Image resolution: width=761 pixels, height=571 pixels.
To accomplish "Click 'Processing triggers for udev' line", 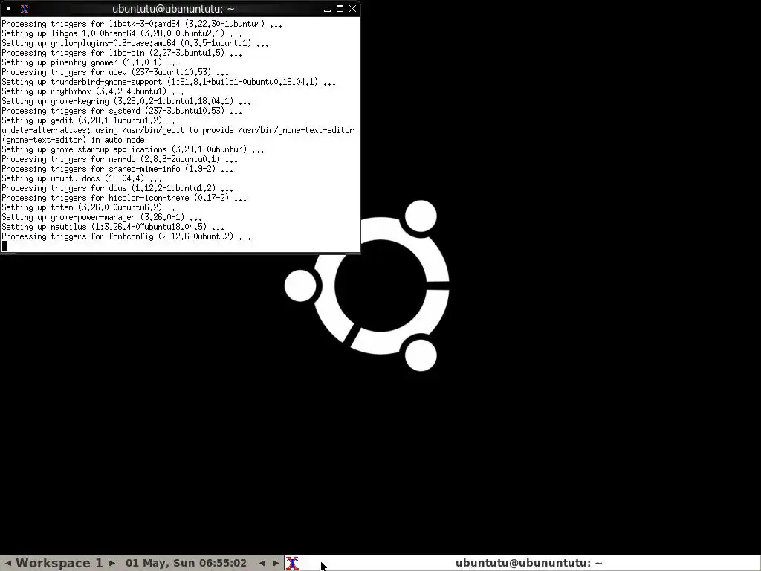I will 115,72.
